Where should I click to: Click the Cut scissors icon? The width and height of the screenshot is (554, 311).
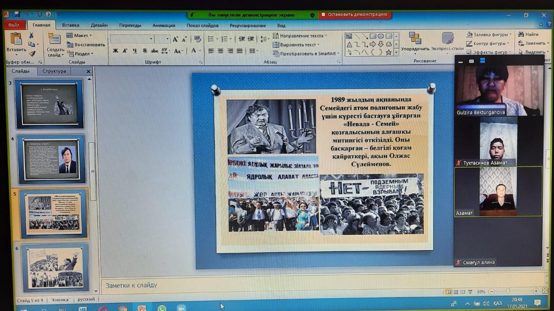click(31, 36)
